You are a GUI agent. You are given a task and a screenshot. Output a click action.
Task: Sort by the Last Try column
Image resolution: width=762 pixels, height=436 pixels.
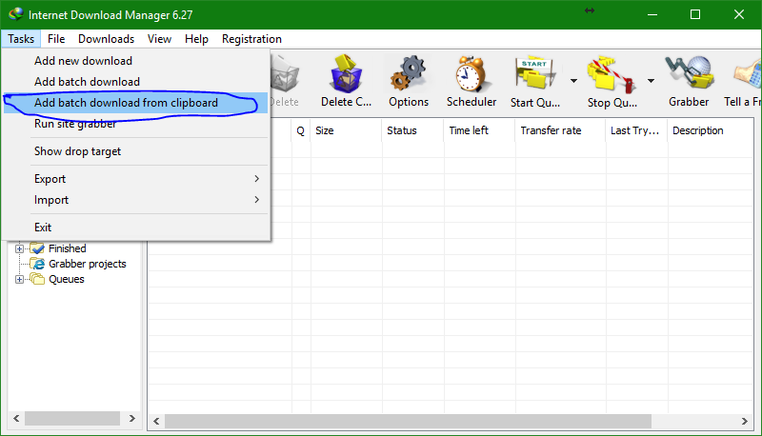click(636, 130)
